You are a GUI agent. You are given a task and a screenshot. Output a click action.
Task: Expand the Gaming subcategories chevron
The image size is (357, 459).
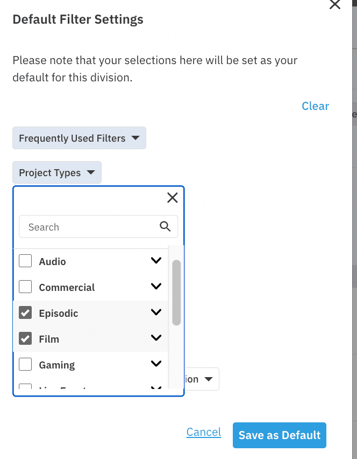[156, 364]
